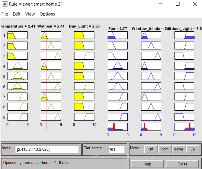Viewport: 202px width, 169px height.
Task: Click rule 3 Window_blinds output plot
Action: [x=151, y=56]
